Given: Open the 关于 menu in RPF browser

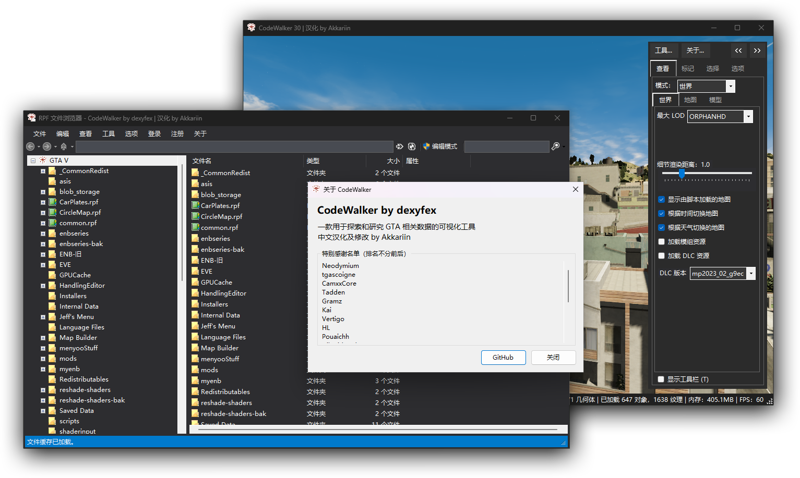Looking at the screenshot, I should [200, 133].
